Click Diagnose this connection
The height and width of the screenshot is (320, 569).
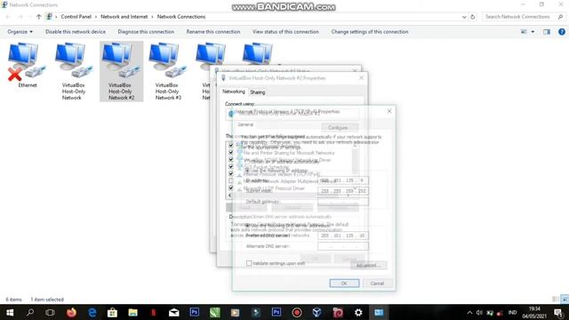146,32
